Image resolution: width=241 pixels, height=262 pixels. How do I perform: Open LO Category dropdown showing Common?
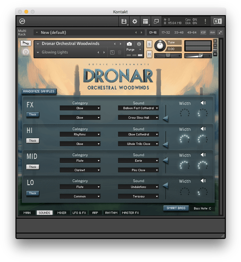(x=80, y=196)
